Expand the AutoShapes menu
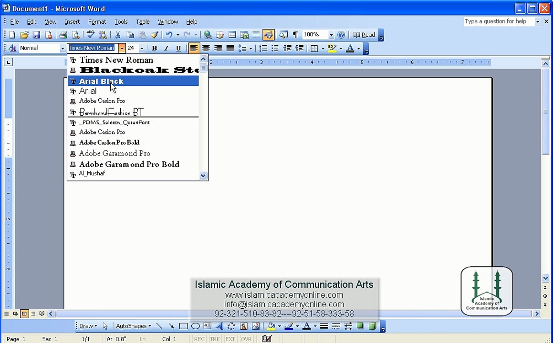 click(133, 326)
